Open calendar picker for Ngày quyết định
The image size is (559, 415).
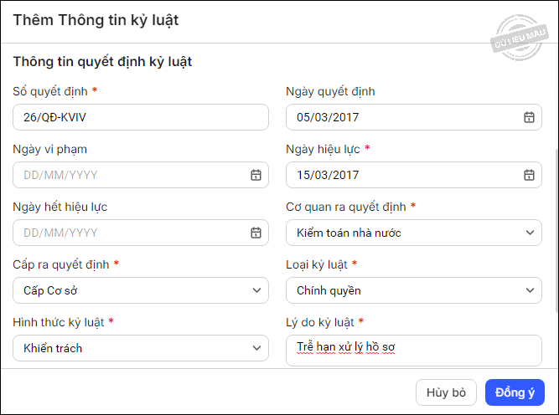click(x=529, y=117)
